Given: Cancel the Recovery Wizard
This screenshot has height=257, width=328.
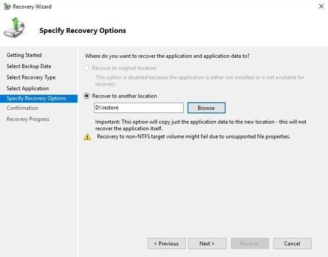Looking at the screenshot, I should [292, 243].
